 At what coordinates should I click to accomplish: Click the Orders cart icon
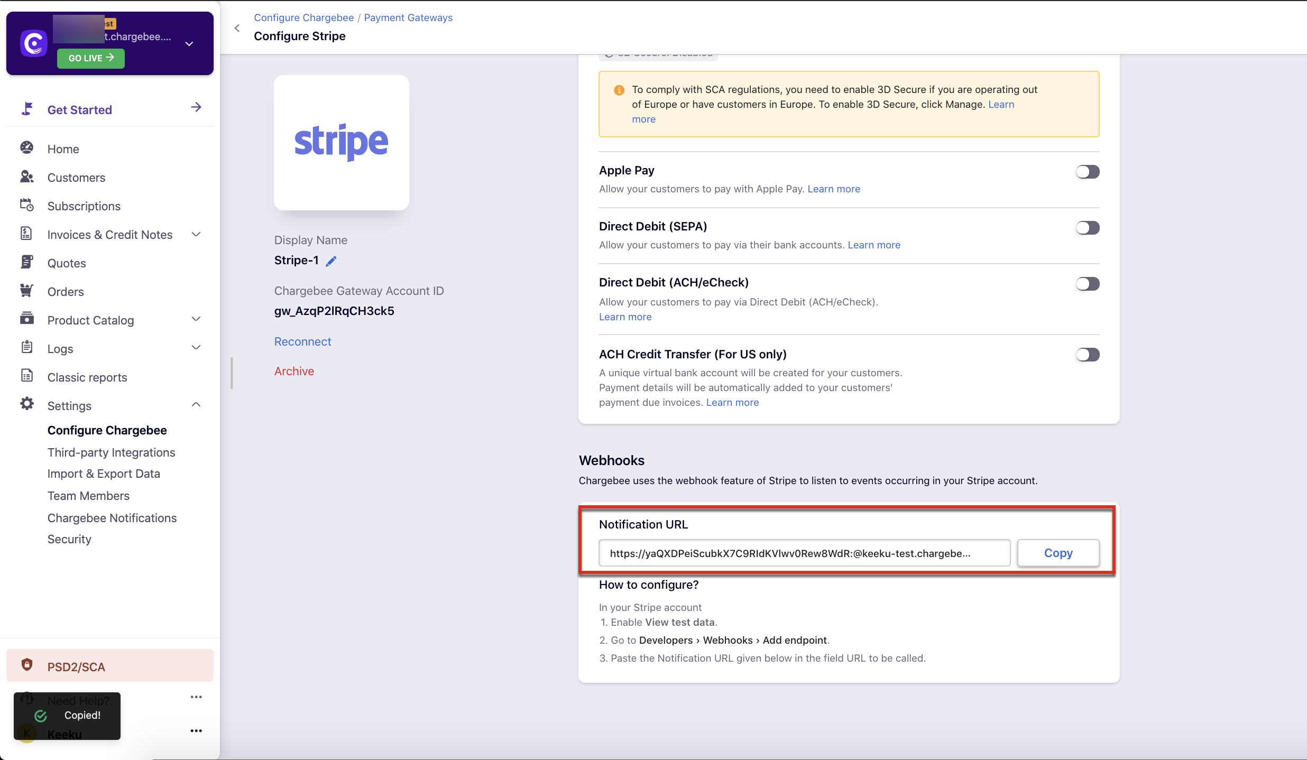tap(27, 291)
